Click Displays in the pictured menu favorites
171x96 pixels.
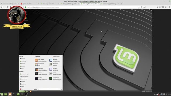point(41,78)
